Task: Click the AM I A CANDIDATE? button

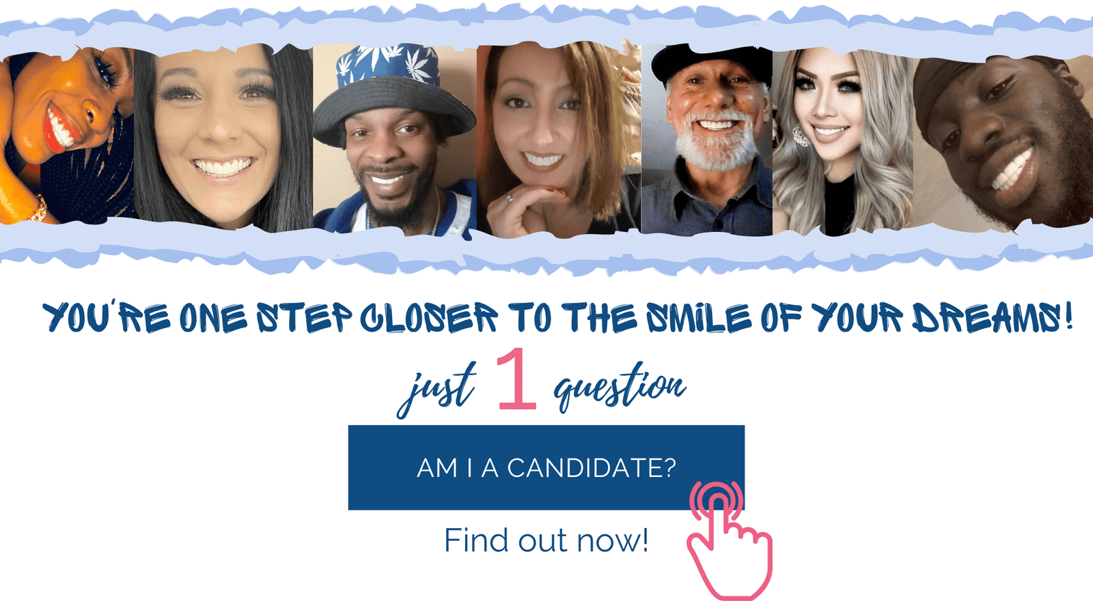Action: point(546,467)
